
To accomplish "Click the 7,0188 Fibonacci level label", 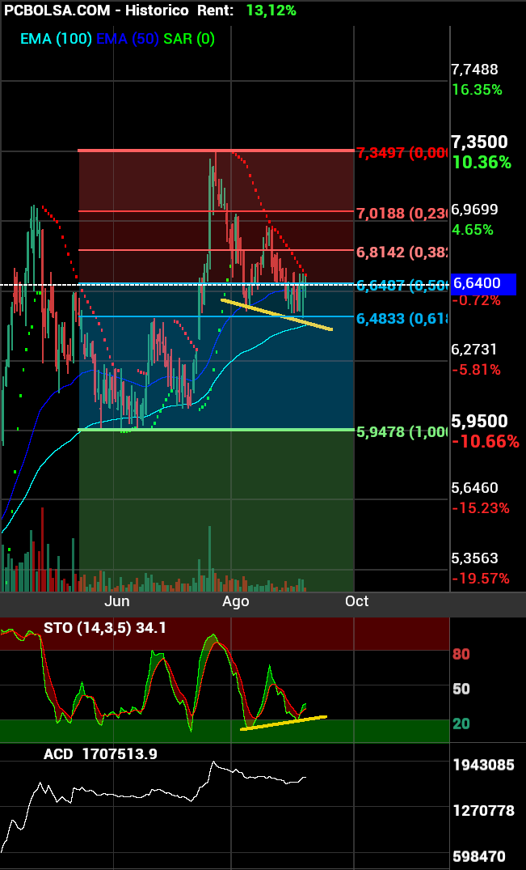I will click(x=402, y=214).
